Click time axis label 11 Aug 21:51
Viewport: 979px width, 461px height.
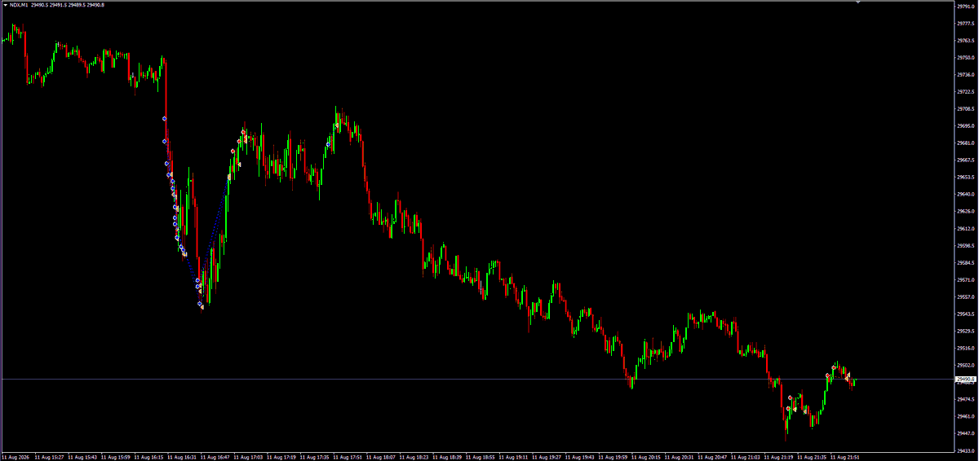point(846,457)
